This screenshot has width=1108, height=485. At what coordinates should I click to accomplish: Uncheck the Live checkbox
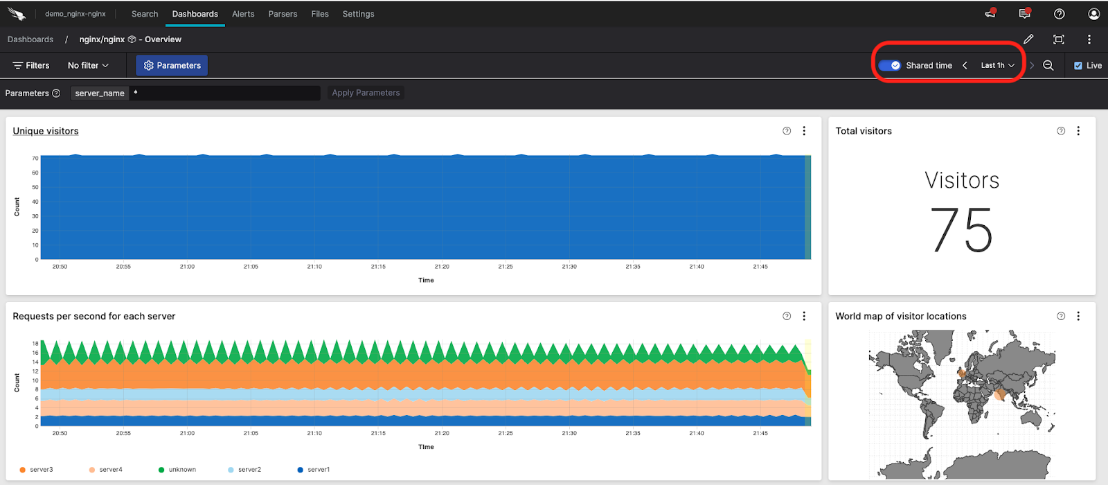(1078, 66)
